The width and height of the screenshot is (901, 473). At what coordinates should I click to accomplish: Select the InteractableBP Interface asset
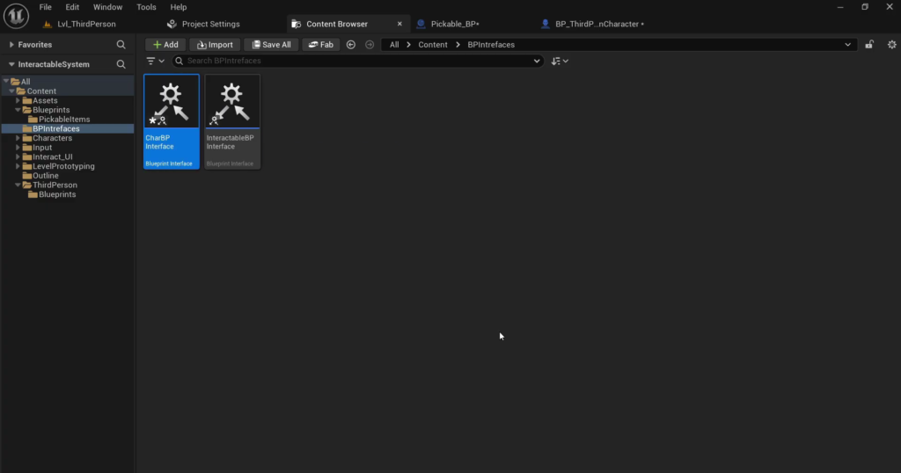coord(232,121)
